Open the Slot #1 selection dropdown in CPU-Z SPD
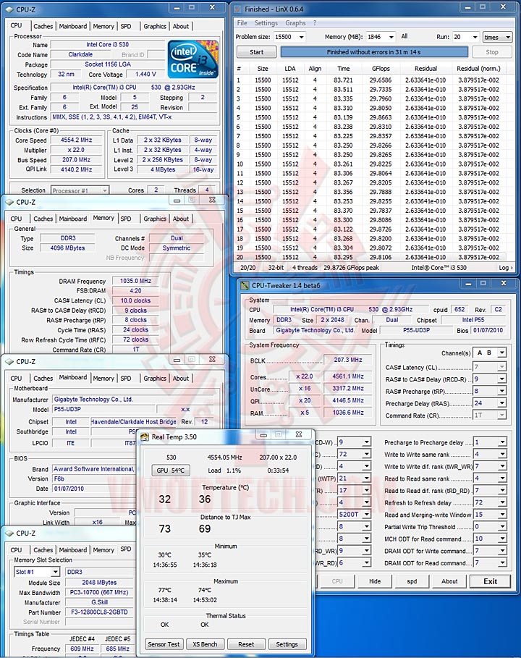 click(55, 572)
